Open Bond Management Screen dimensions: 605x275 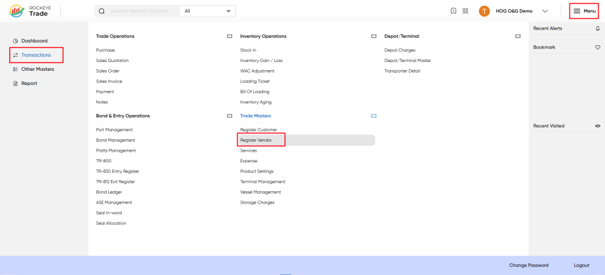(116, 140)
